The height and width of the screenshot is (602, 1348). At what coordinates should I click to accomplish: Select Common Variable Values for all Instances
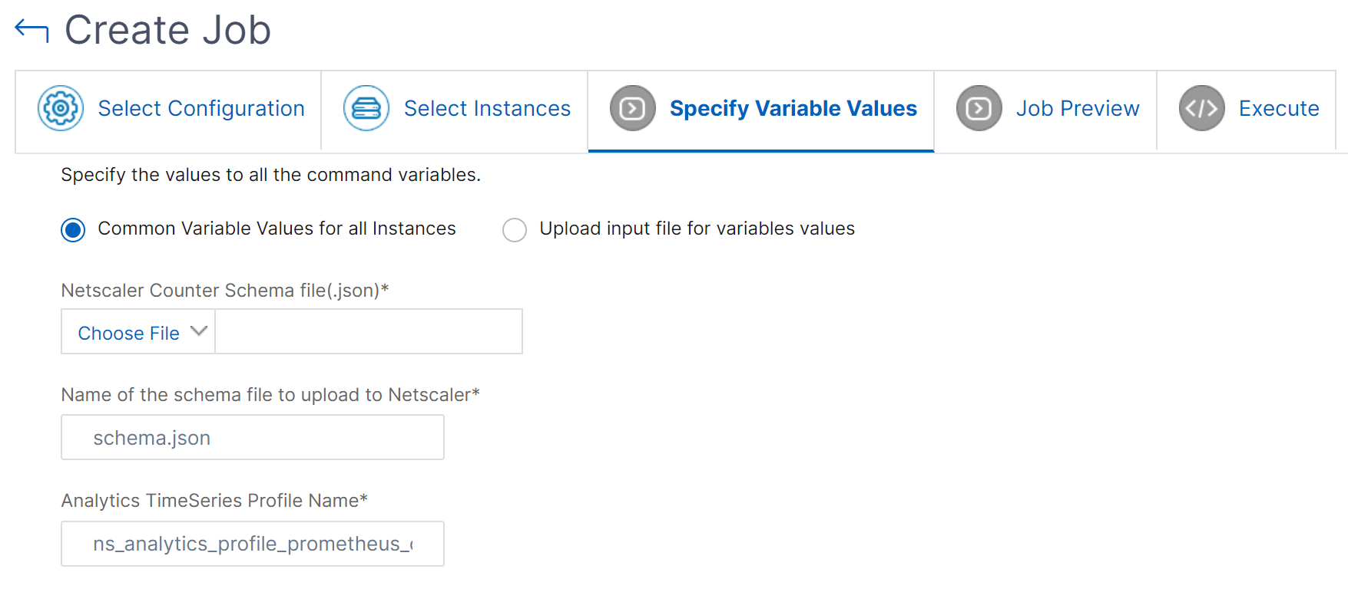click(x=73, y=229)
